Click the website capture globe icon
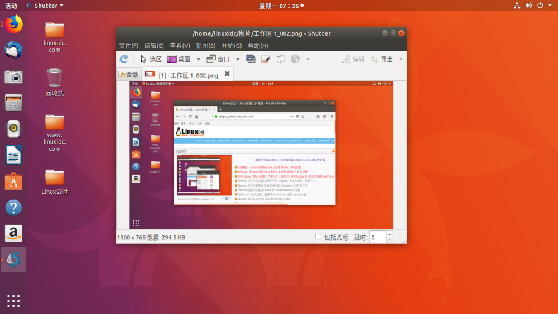558x314 pixels. (295, 59)
